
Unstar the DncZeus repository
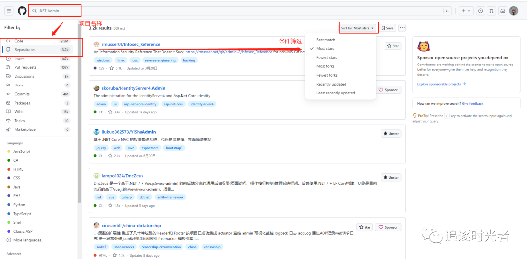pyautogui.click(x=391, y=177)
